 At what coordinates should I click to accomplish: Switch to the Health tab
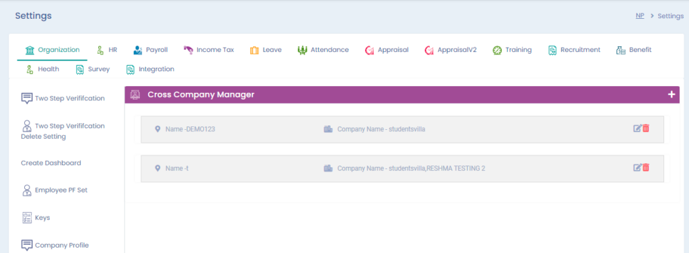point(42,69)
